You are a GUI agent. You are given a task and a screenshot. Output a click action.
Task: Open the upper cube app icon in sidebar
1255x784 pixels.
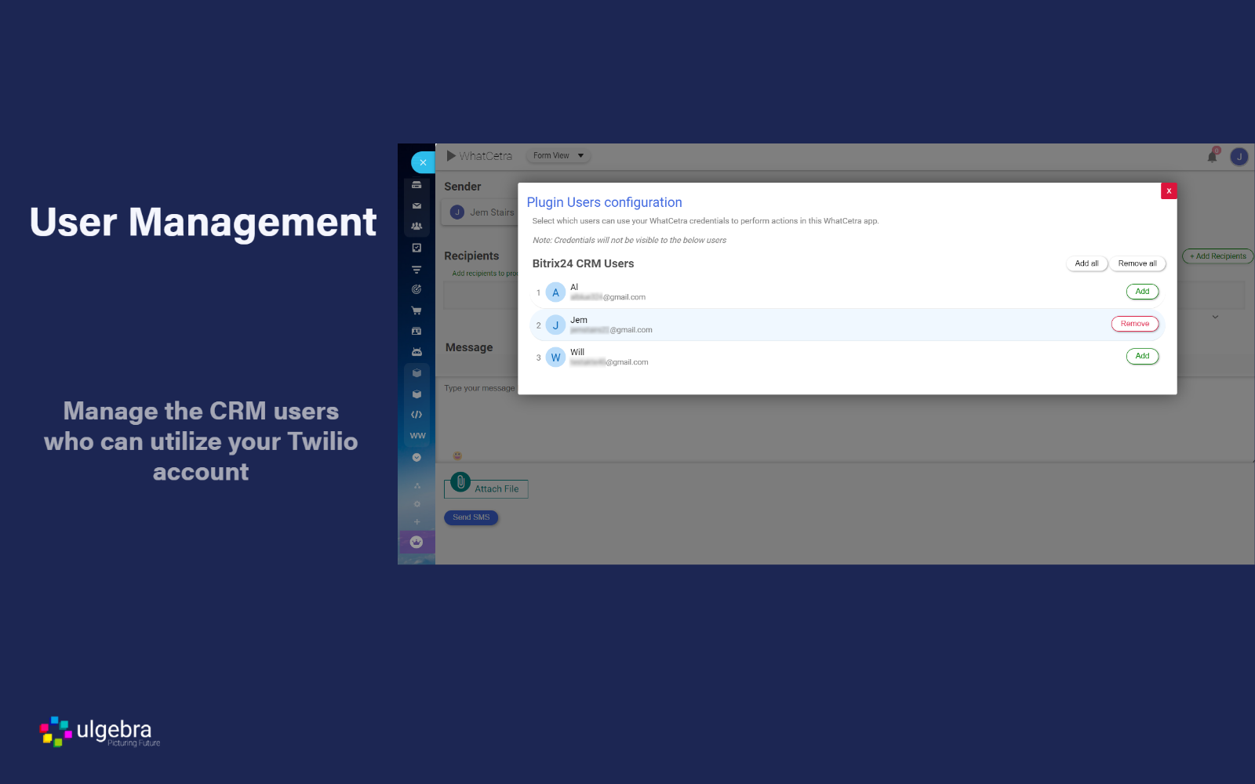(x=417, y=373)
